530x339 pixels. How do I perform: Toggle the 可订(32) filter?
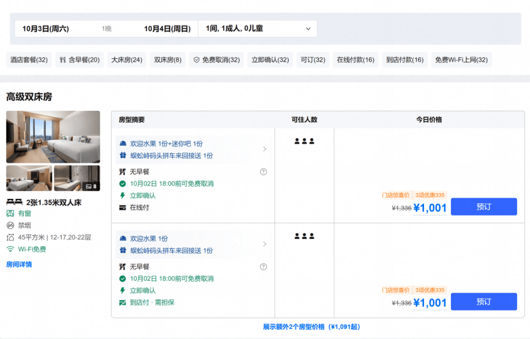[313, 60]
